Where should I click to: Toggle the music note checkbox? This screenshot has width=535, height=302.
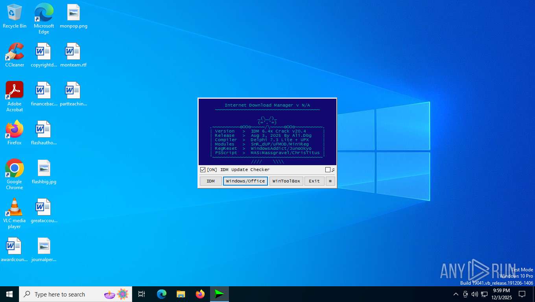(x=328, y=170)
